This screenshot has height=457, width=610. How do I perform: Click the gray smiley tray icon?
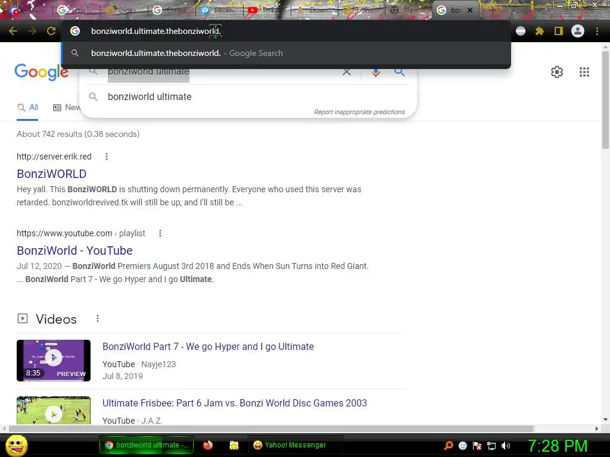(462, 445)
